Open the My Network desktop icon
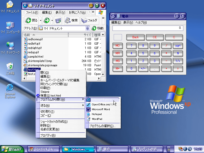The image size is (204, 153). 10,48
